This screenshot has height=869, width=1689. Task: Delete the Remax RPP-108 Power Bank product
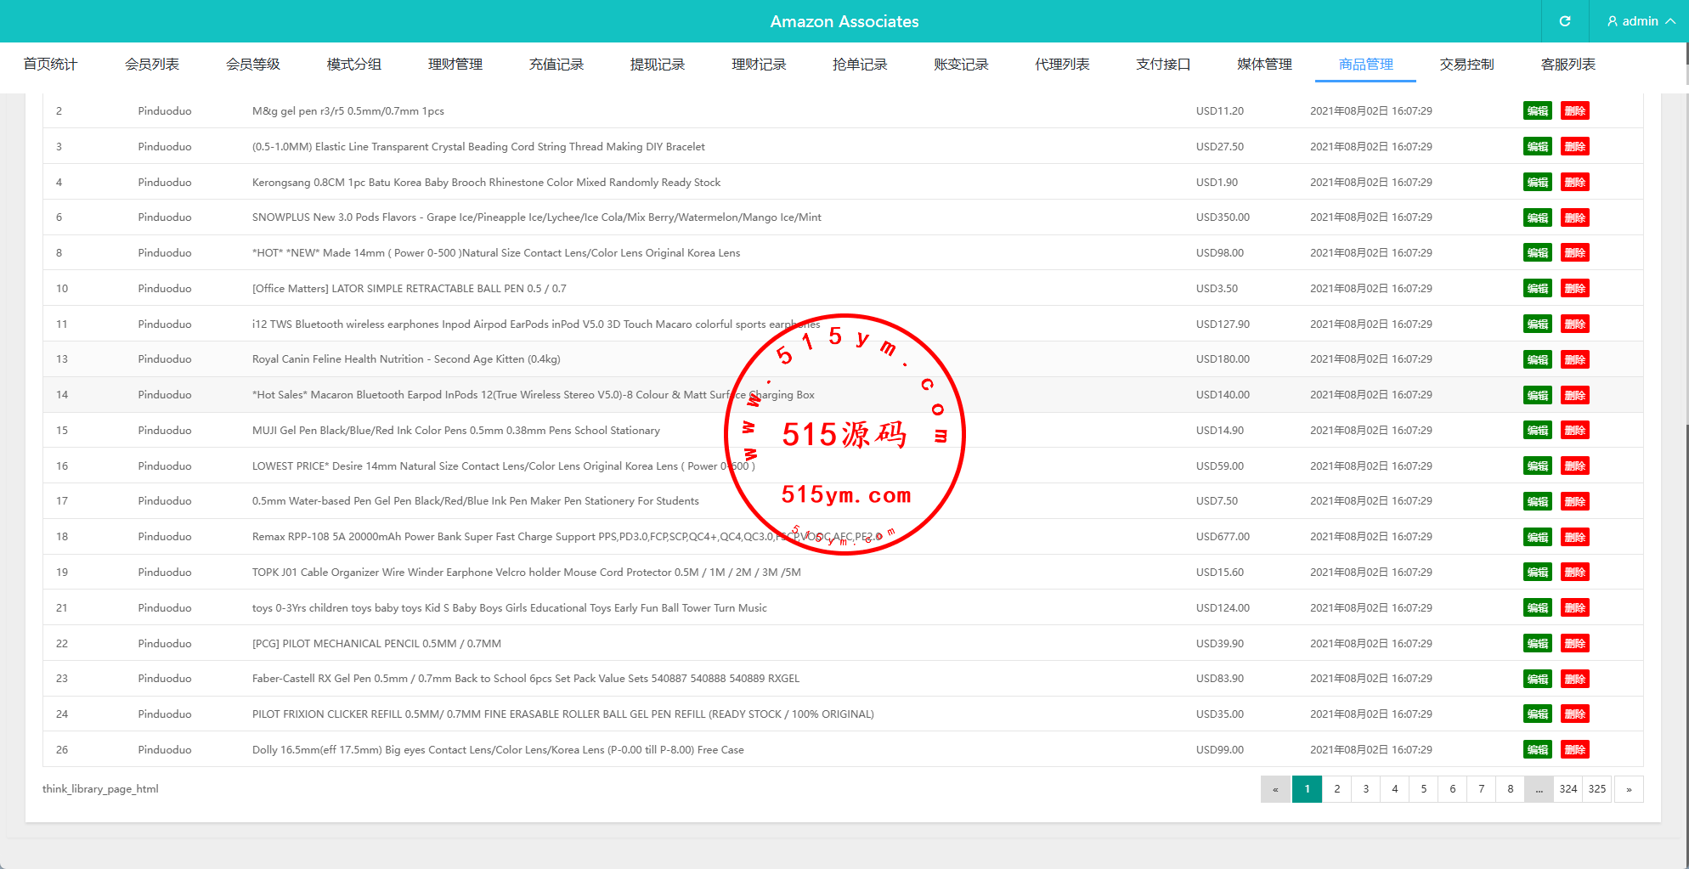pos(1574,537)
